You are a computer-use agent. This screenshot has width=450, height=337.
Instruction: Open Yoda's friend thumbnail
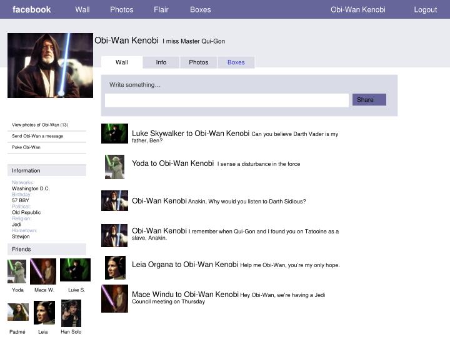pyautogui.click(x=17, y=271)
